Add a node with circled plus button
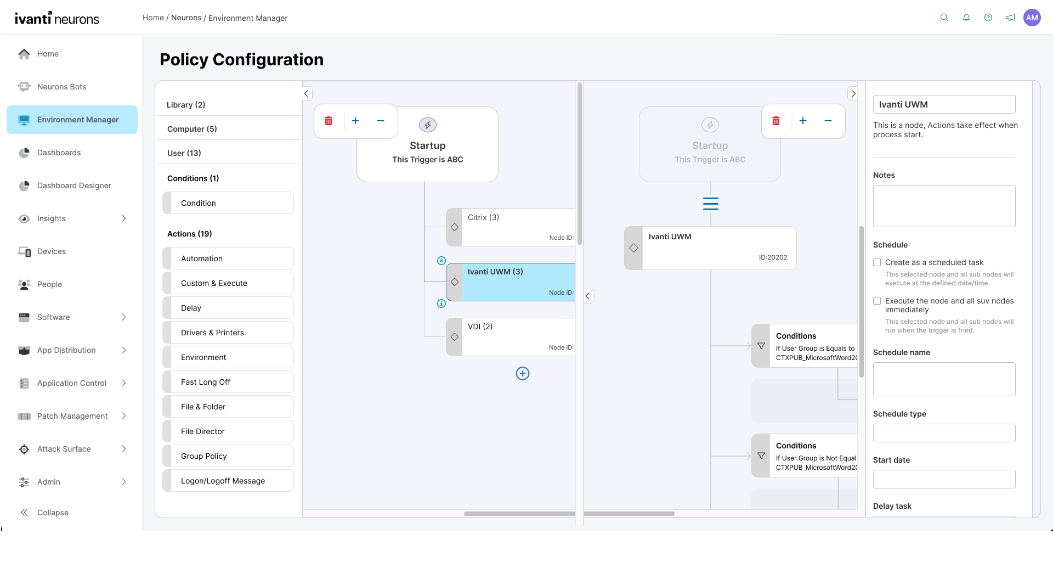This screenshot has height=562, width=1053. 523,374
